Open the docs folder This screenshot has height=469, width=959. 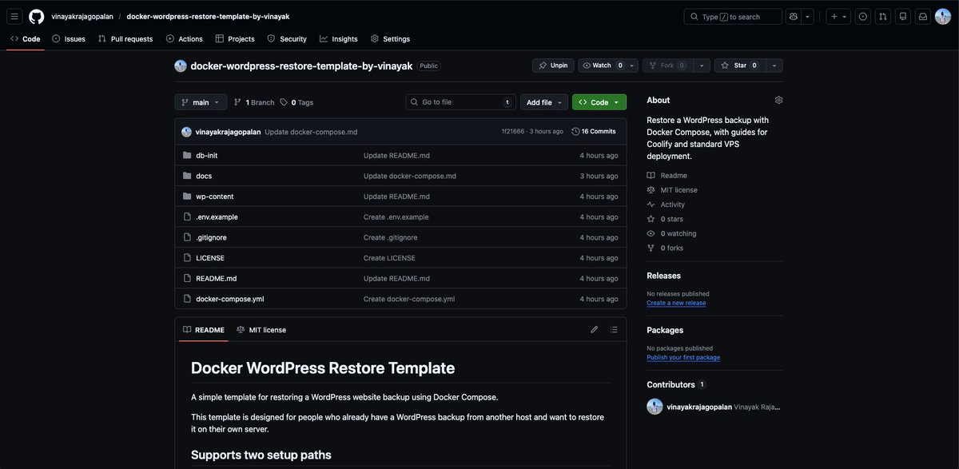204,176
